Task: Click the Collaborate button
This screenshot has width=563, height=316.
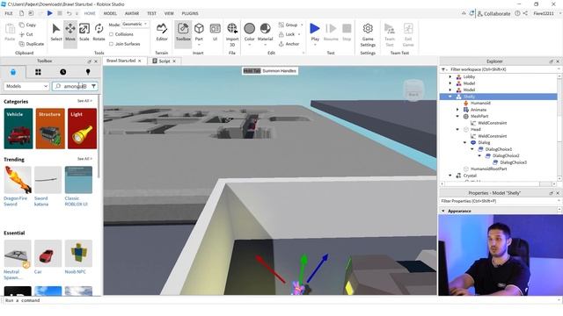Action: point(494,14)
